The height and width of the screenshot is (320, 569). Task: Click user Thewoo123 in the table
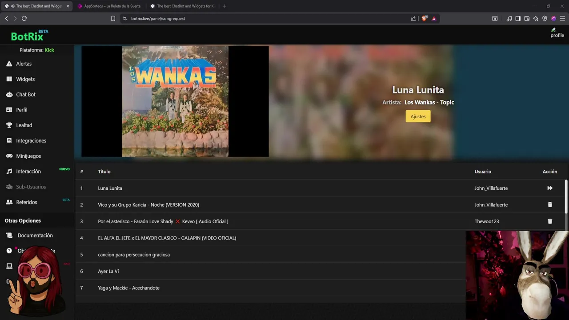point(487,221)
